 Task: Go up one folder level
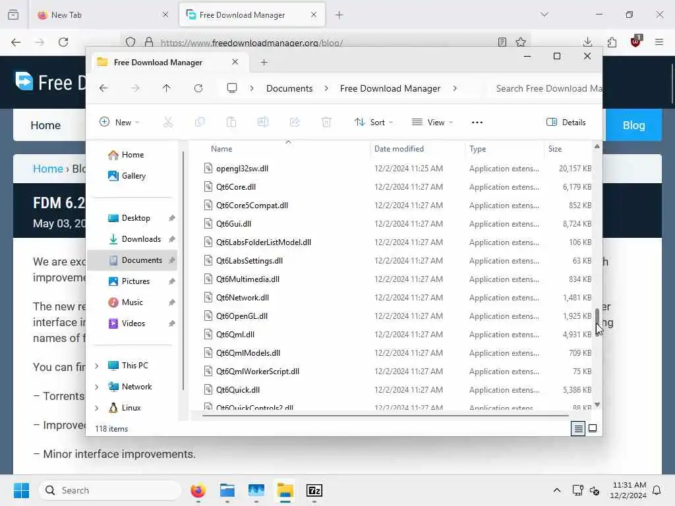pyautogui.click(x=167, y=88)
